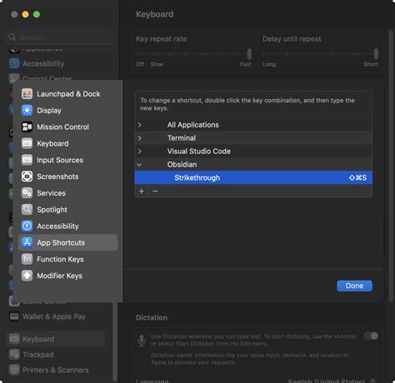
Task: Open Trackpad settings in sidebar
Action: pyautogui.click(x=56, y=355)
